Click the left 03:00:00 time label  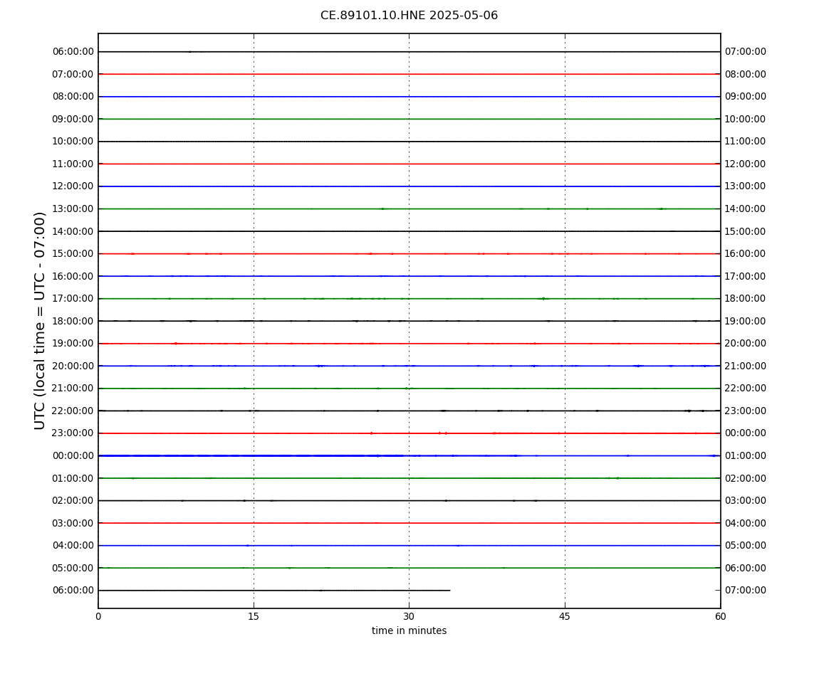pyautogui.click(x=73, y=523)
